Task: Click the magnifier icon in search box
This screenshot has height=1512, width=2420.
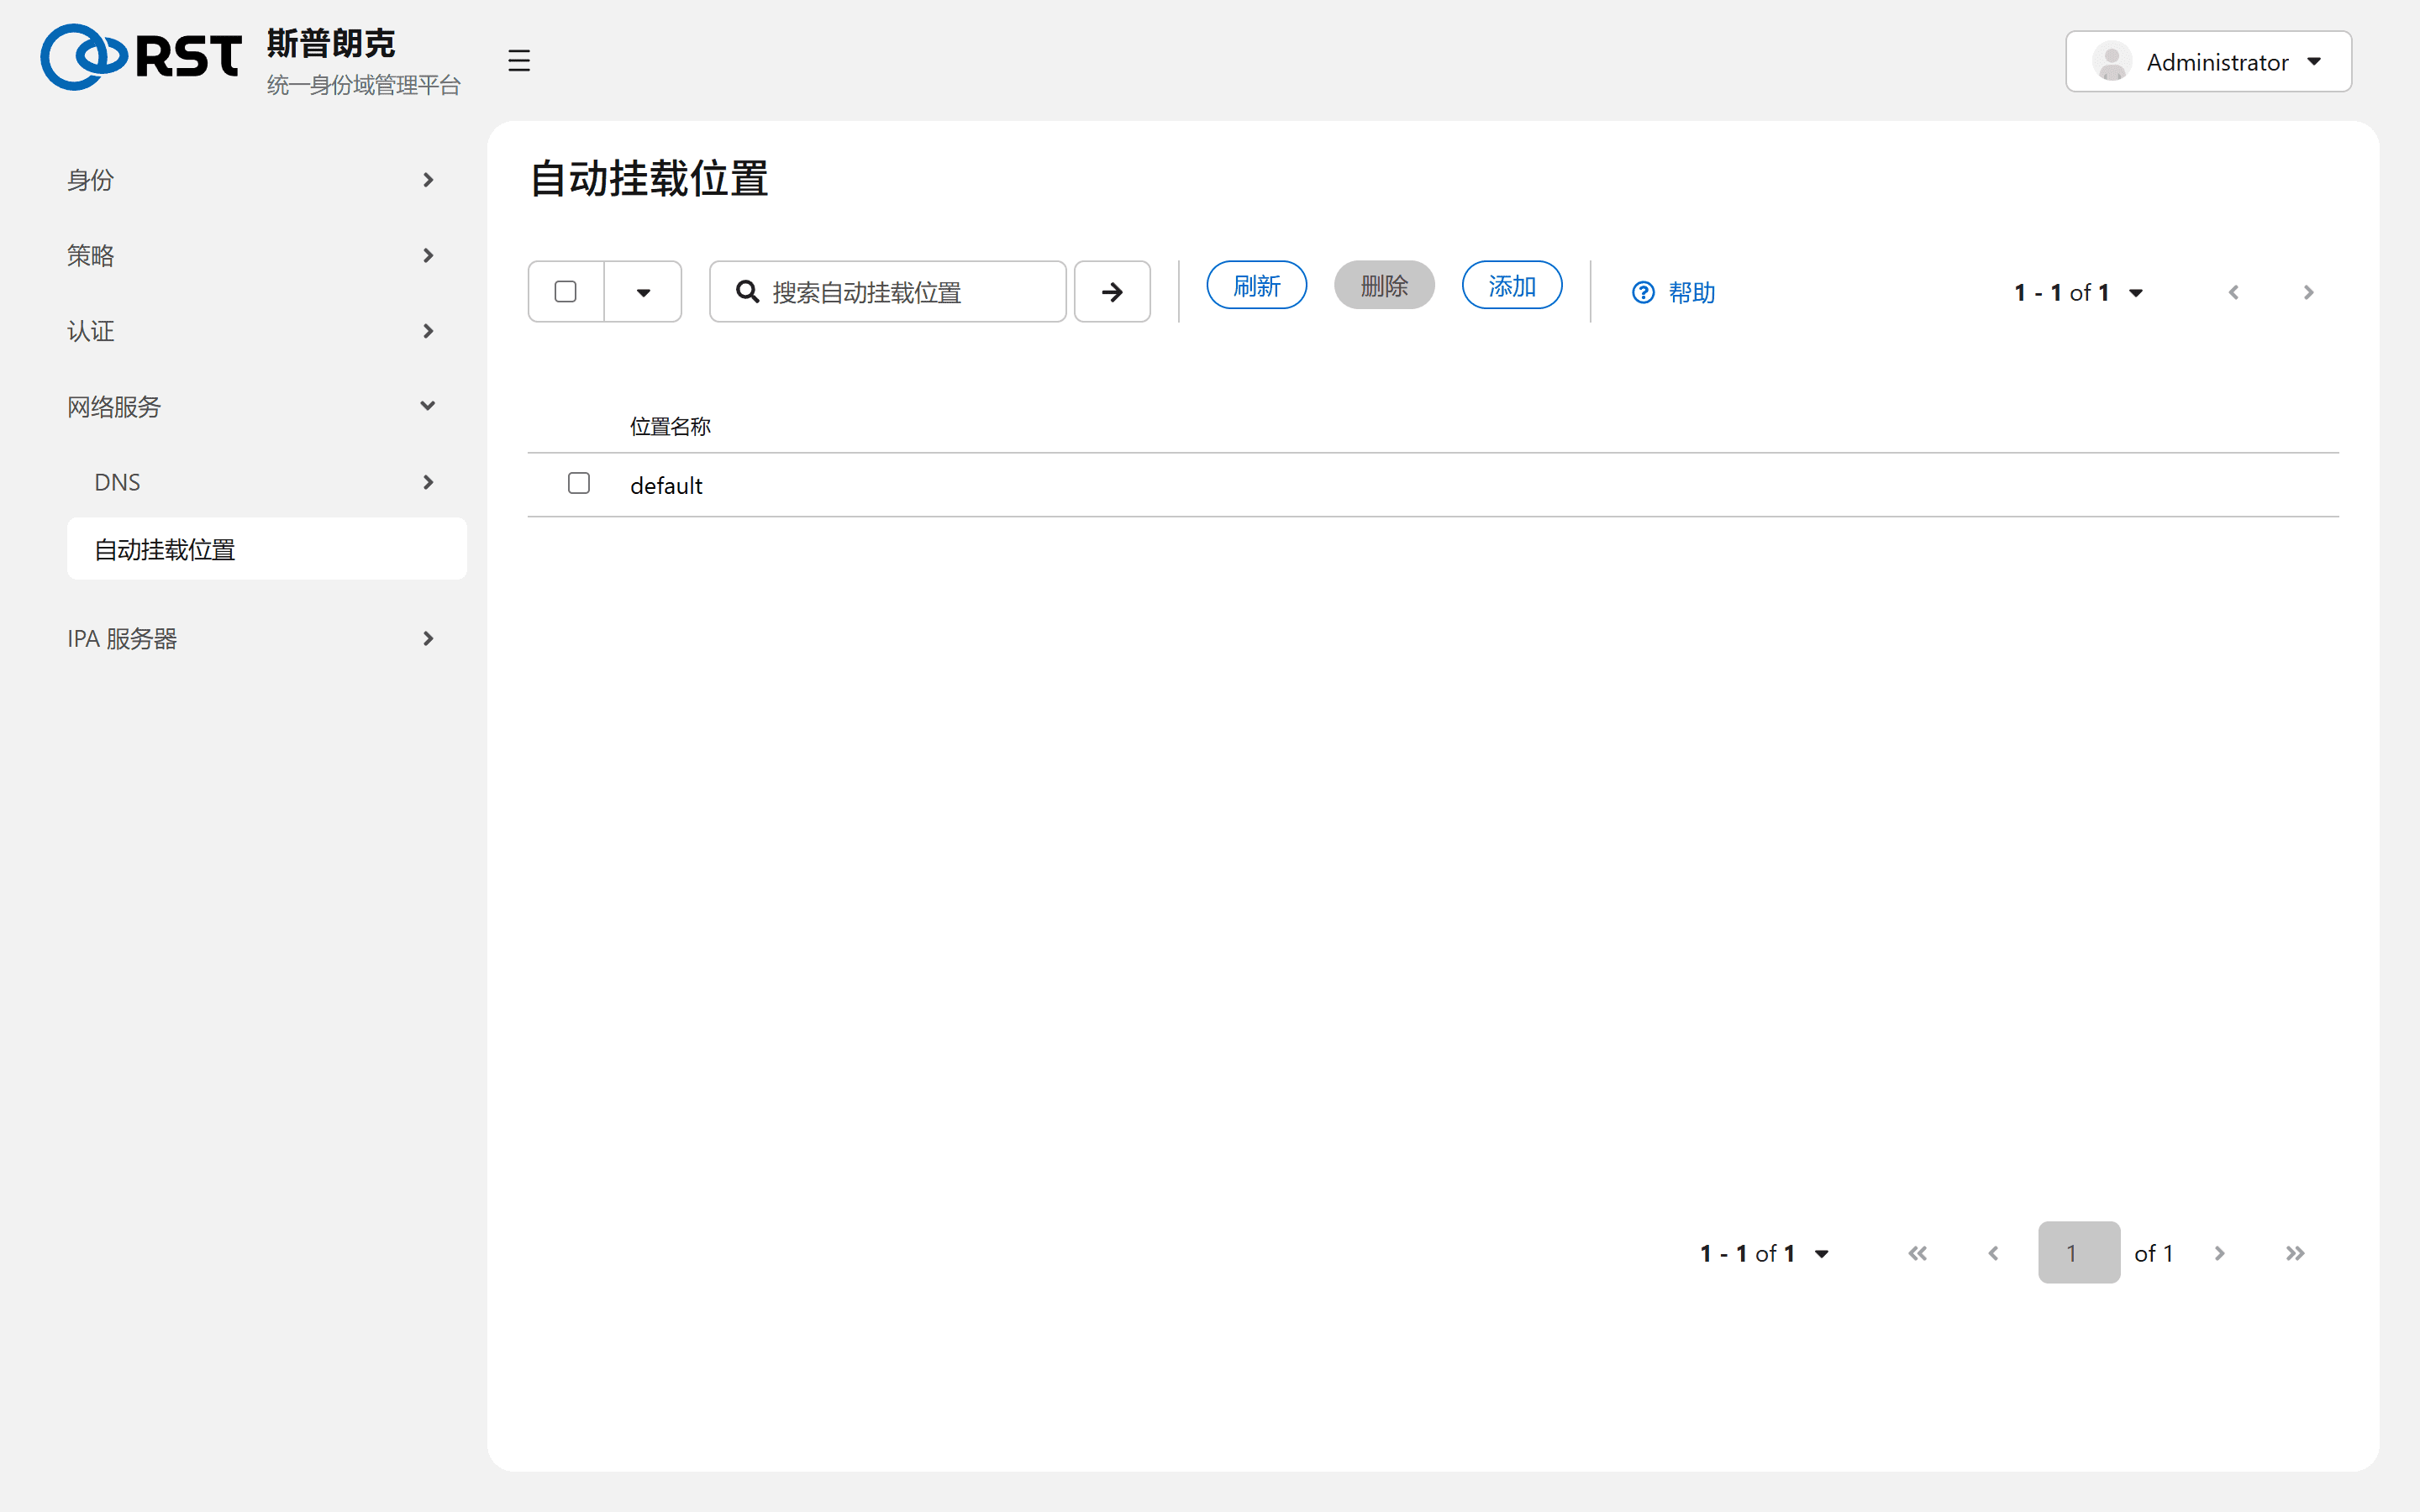Action: 747,292
